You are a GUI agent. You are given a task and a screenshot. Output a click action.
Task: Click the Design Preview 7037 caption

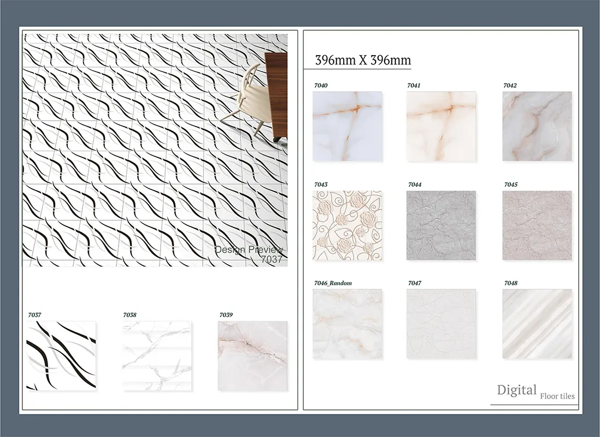(249, 254)
